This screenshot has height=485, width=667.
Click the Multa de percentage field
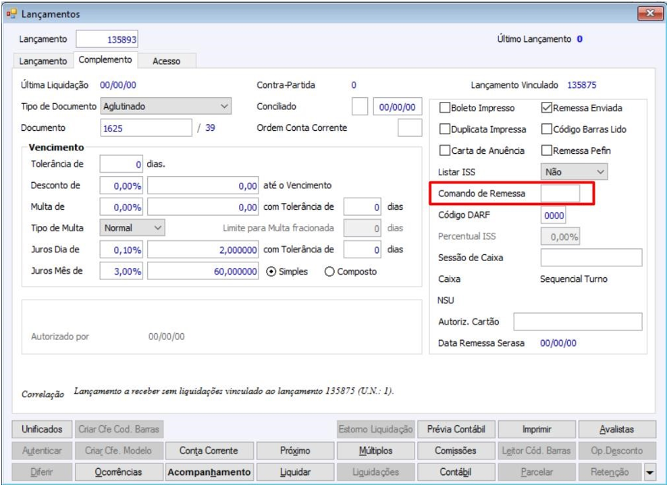[122, 207]
